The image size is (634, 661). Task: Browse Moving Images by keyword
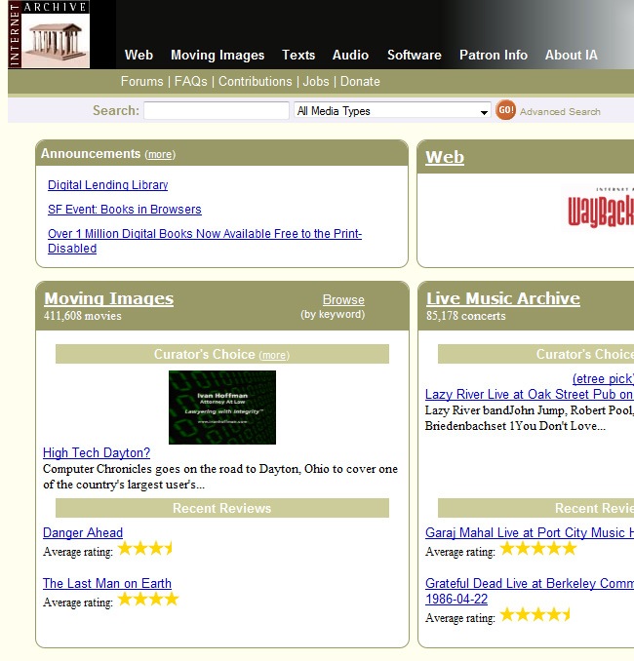343,300
